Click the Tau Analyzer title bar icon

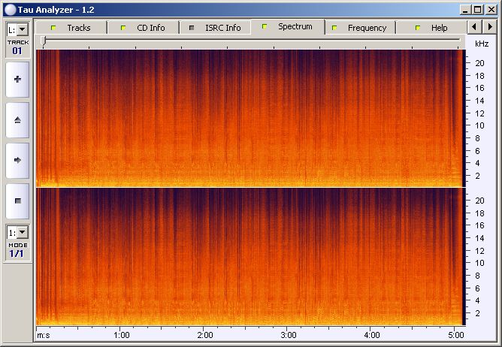(9, 9)
